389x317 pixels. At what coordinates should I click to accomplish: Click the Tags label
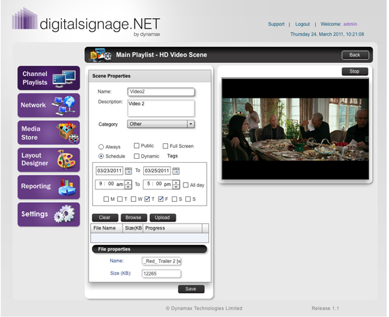[x=172, y=156]
